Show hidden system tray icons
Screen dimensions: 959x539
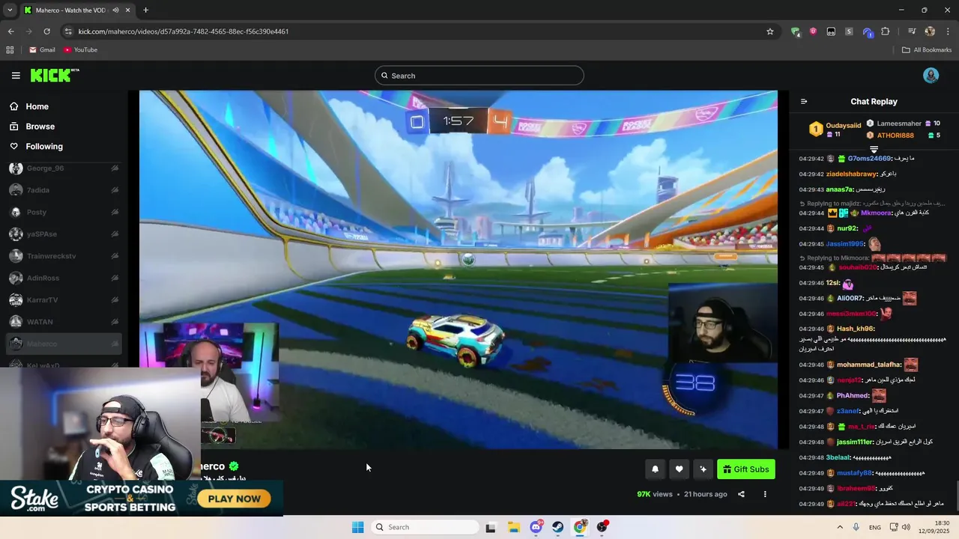pos(840,527)
